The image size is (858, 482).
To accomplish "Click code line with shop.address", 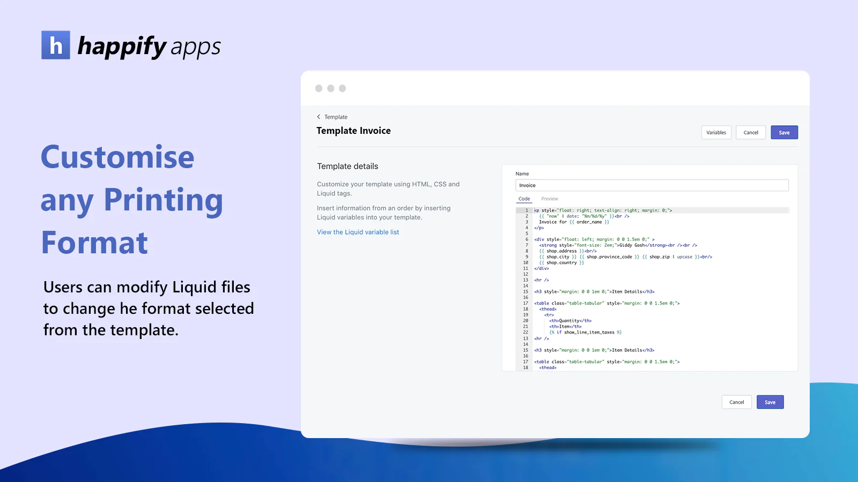I will pos(567,251).
